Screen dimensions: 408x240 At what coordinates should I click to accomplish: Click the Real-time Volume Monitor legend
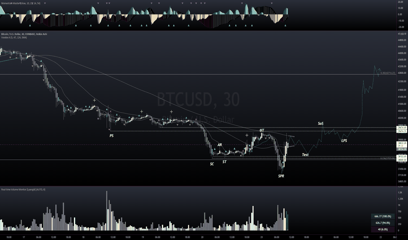point(23,189)
